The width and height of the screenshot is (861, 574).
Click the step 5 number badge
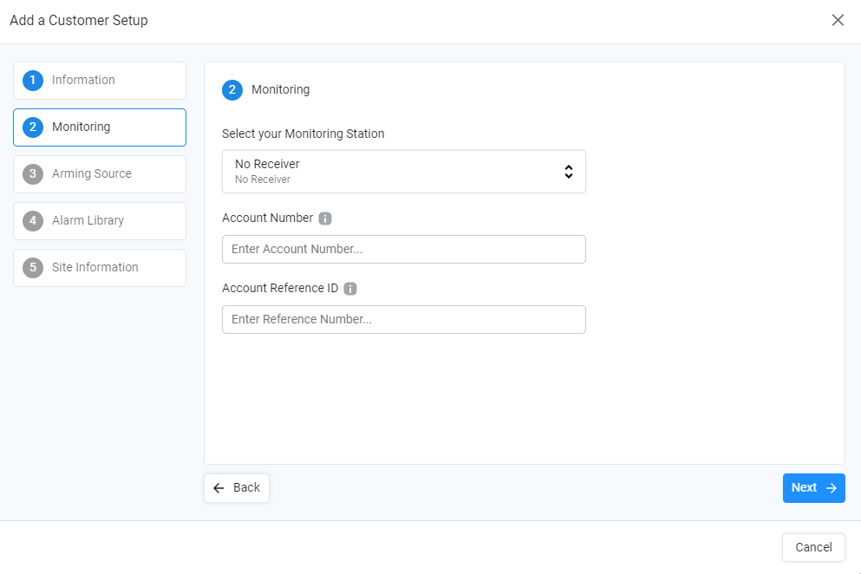tap(33, 268)
